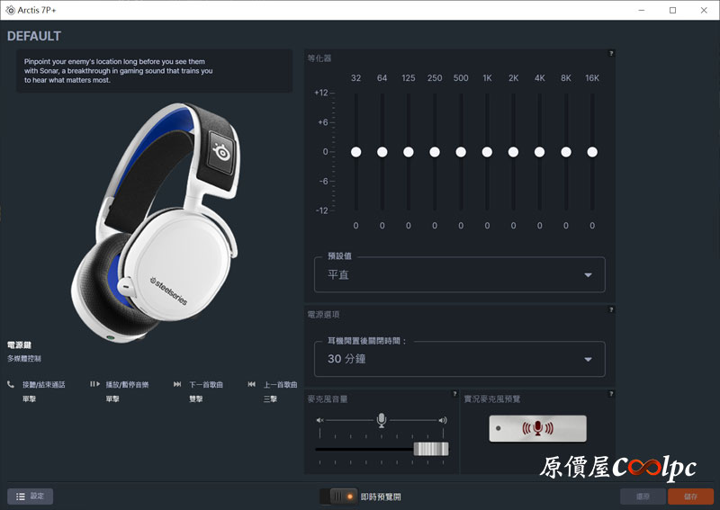720x510 pixels.
Task: Click the live mic preview microphone button
Action: (537, 428)
